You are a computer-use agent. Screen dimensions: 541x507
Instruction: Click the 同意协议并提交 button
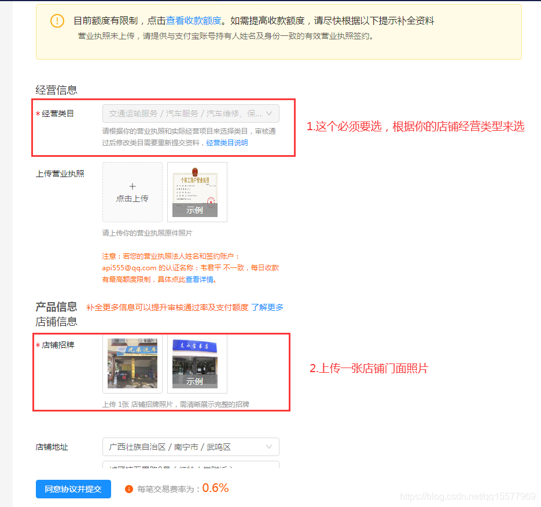coord(73,489)
